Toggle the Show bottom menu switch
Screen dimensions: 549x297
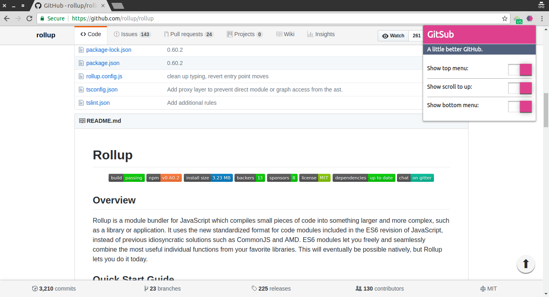(520, 106)
